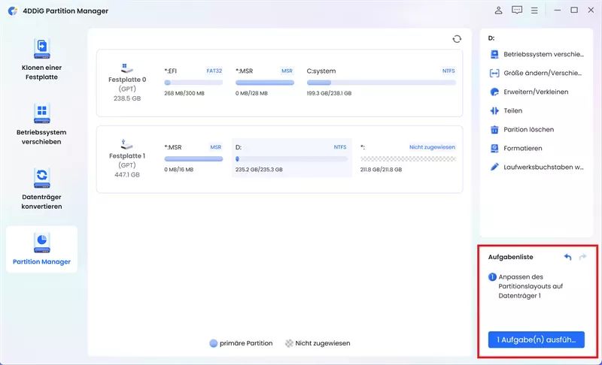Select the *:EFI FAT32 partition
Viewport: 602px width, 365px height.
tap(193, 82)
